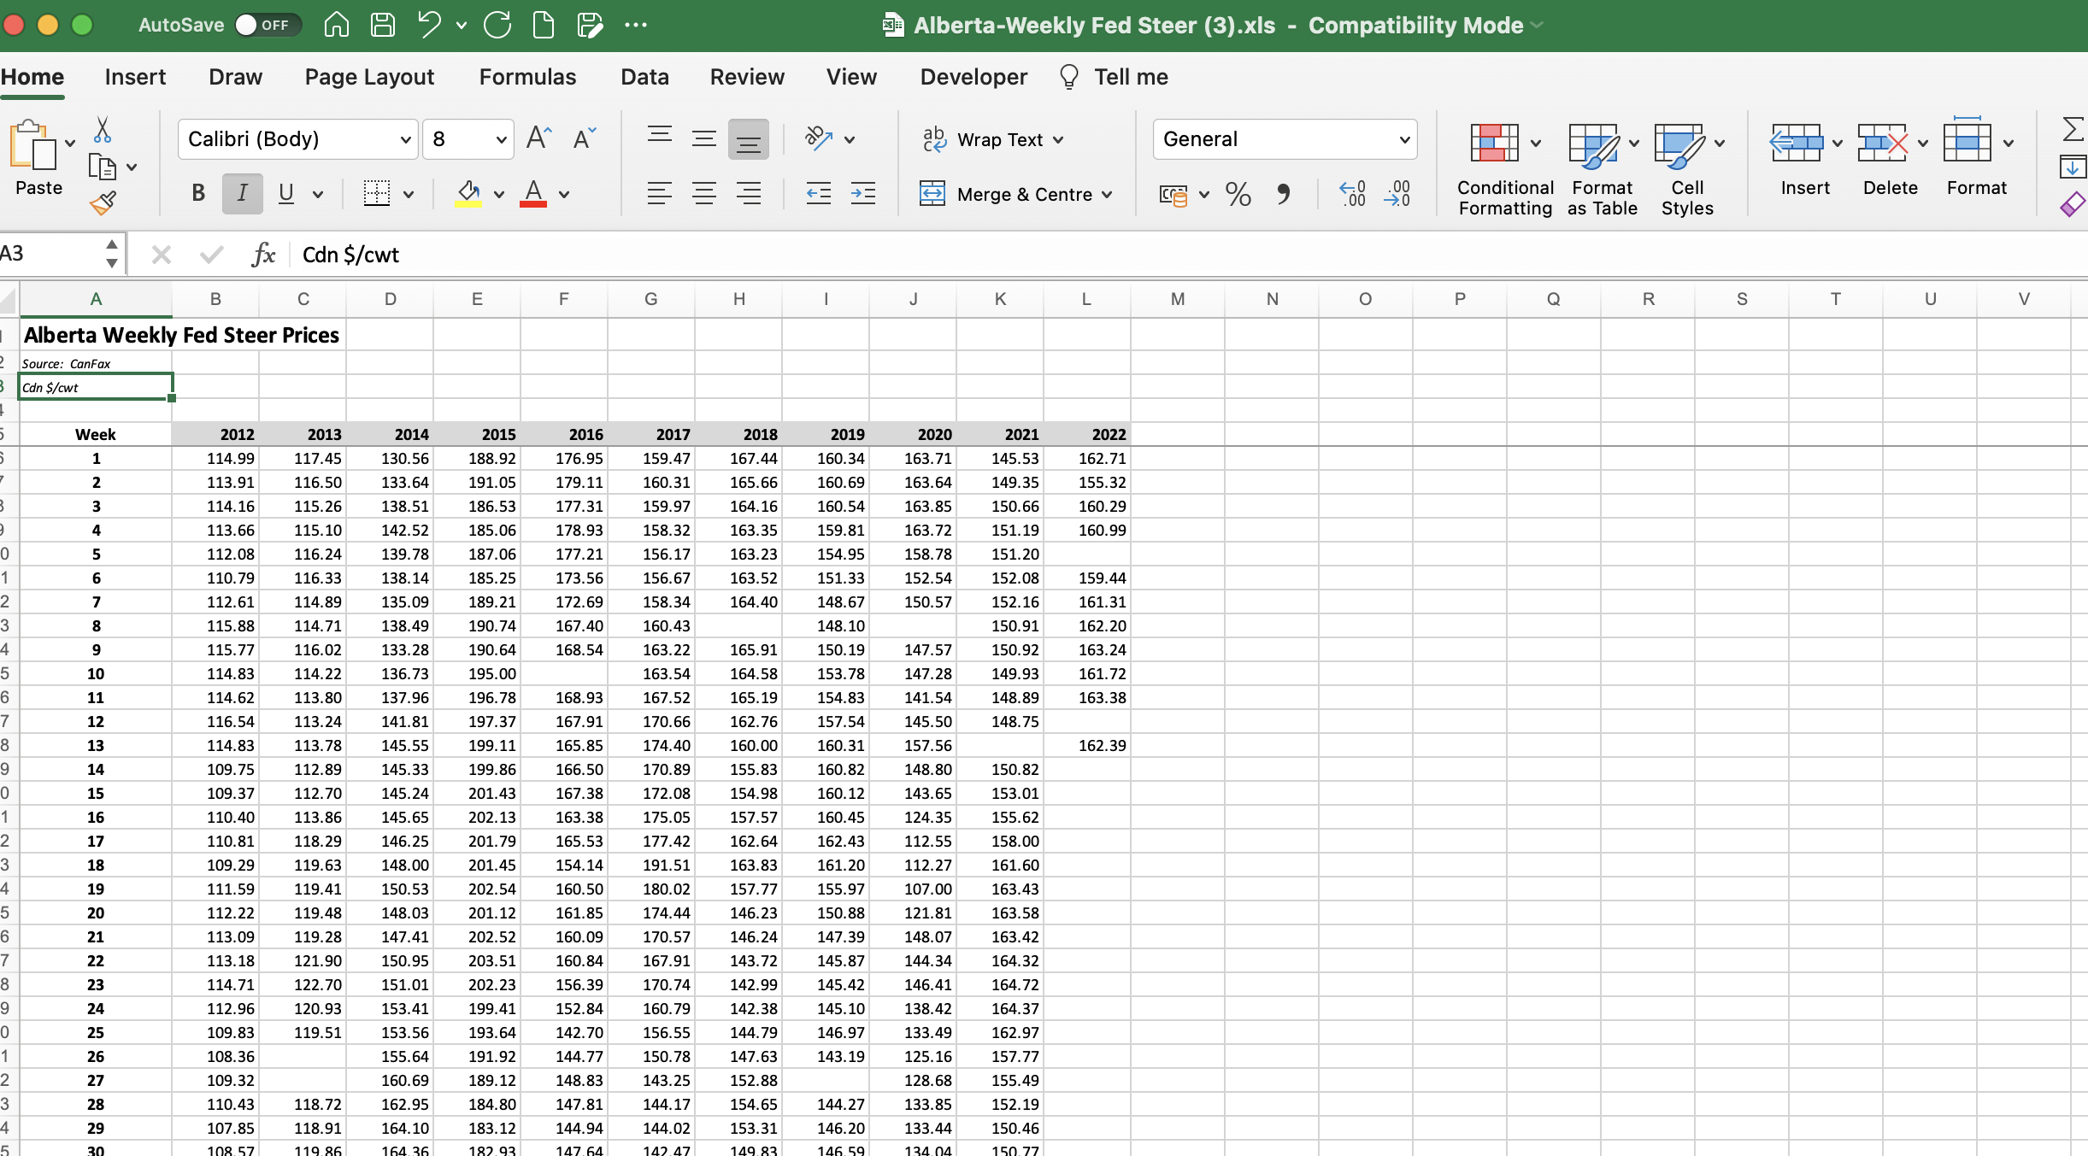Switch to the Formulas tab
Image resolution: width=2088 pixels, height=1156 pixels.
(x=527, y=77)
